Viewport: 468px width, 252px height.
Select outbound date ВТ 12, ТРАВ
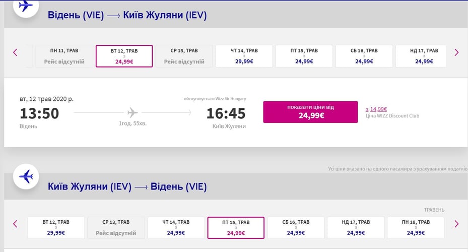tap(124, 56)
